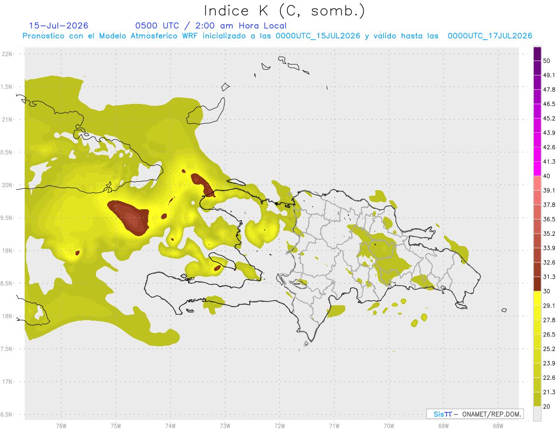Click the colorbar label "42.6"

(x=549, y=147)
